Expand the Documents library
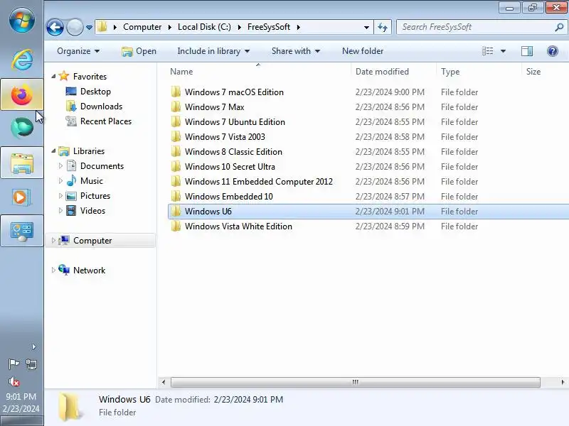 60,165
